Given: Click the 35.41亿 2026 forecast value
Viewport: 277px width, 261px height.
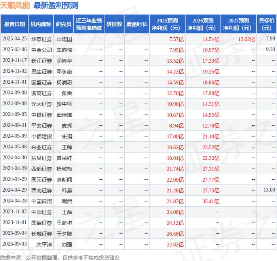Looking at the screenshot, I should point(211,202).
